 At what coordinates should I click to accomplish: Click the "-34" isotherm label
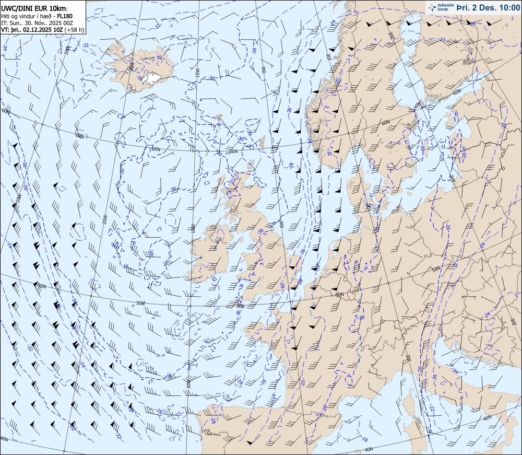tap(5, 48)
